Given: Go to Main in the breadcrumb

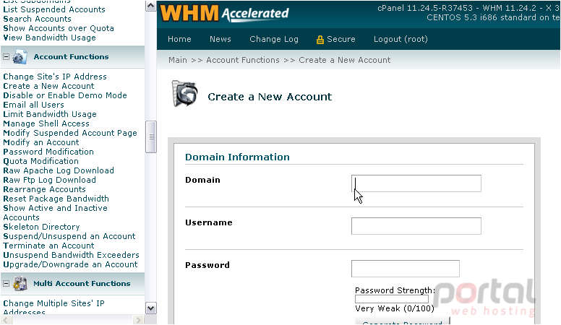Looking at the screenshot, I should click(x=178, y=60).
